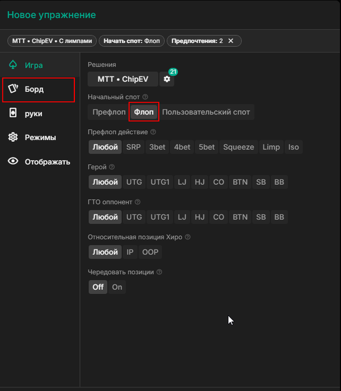
Task: Set Герой position to SB
Action: [x=261, y=182]
